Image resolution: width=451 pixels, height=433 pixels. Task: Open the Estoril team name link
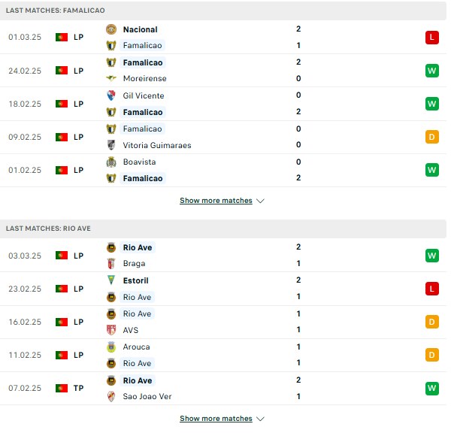point(136,280)
